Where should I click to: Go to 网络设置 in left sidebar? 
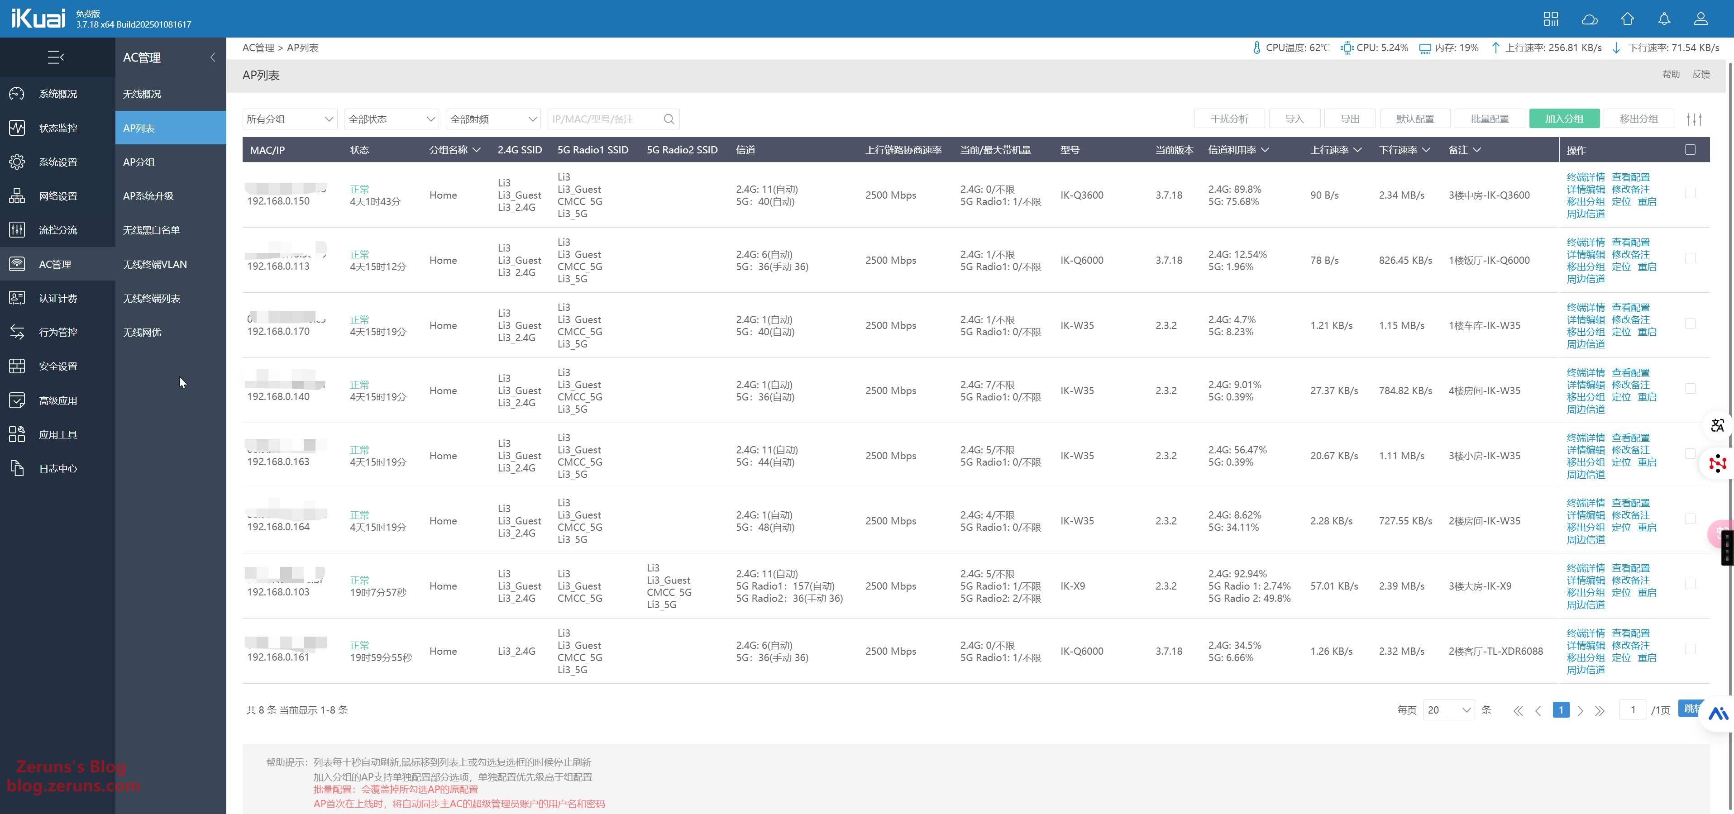click(x=58, y=196)
